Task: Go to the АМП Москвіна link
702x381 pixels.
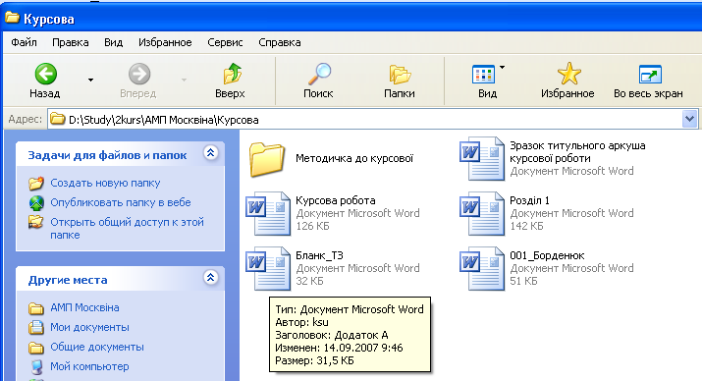Action: (84, 308)
